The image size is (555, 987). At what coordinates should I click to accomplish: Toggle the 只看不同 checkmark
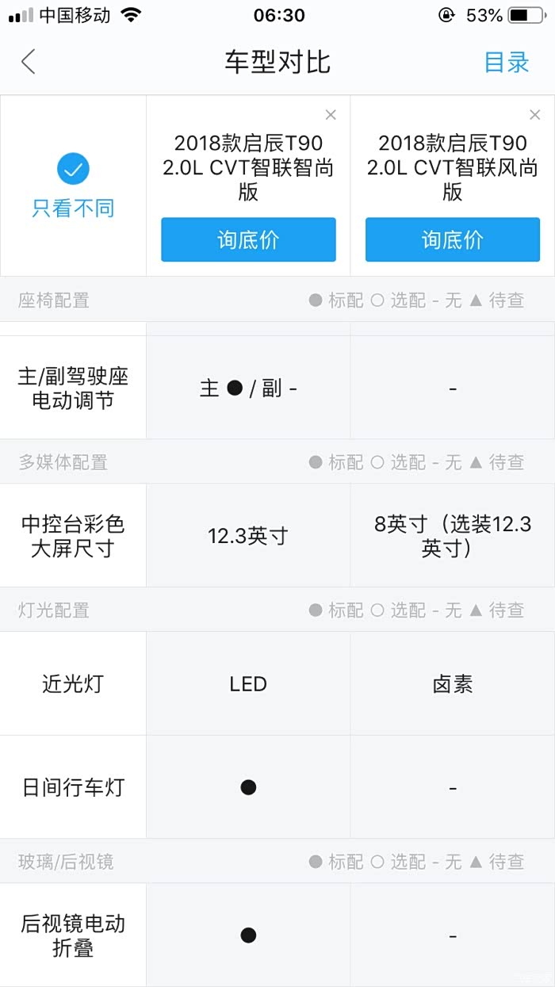[x=73, y=169]
